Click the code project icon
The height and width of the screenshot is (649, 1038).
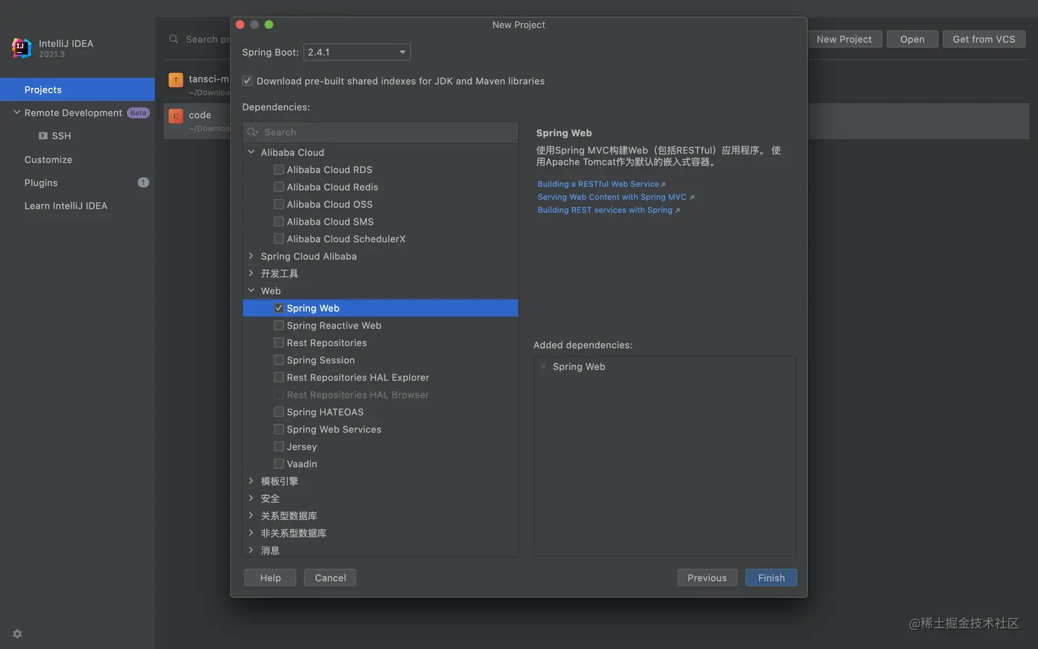(x=176, y=116)
